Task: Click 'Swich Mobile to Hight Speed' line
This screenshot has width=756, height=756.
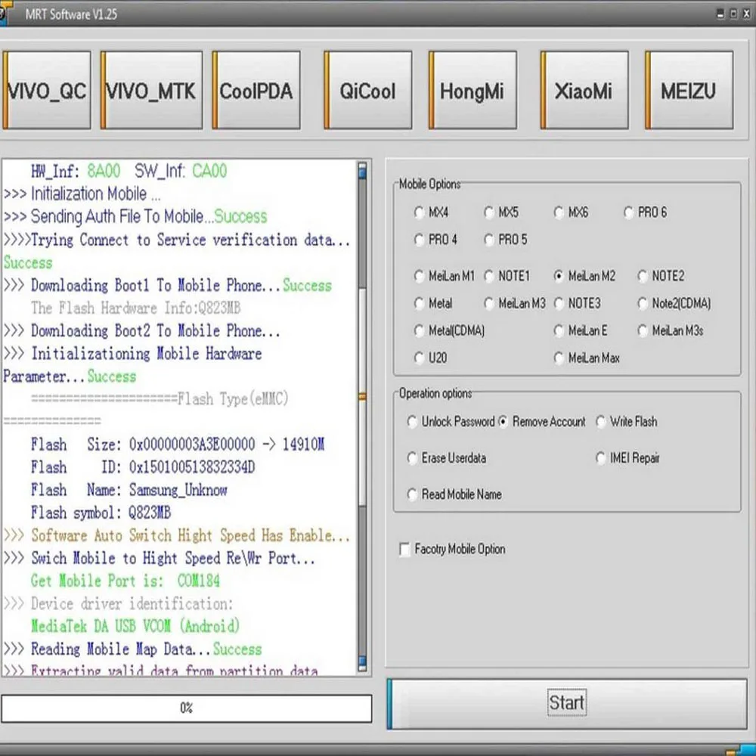Action: click(160, 559)
